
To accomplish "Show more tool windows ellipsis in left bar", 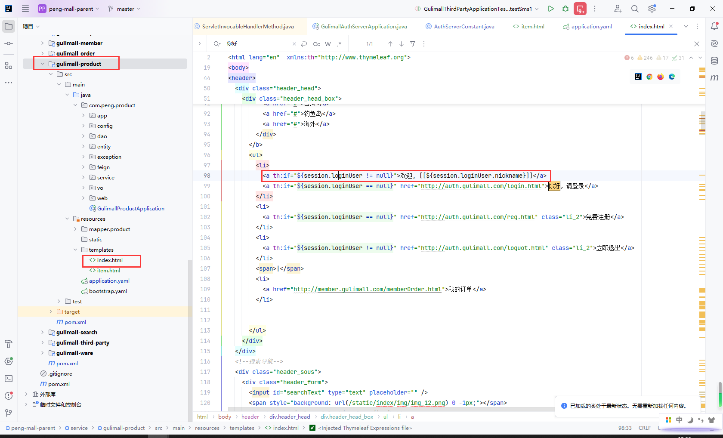I will click(9, 82).
